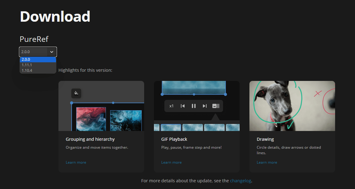Image resolution: width=355 pixels, height=189 pixels.
Task: Open Learn more under Drawing
Action: point(267,162)
